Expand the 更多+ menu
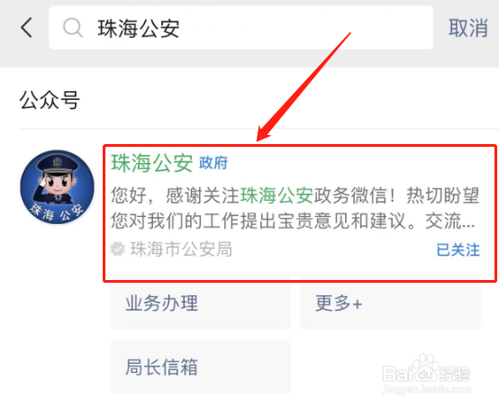 (x=390, y=303)
